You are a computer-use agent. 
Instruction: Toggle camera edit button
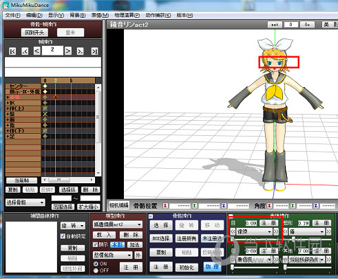[x=119, y=205]
